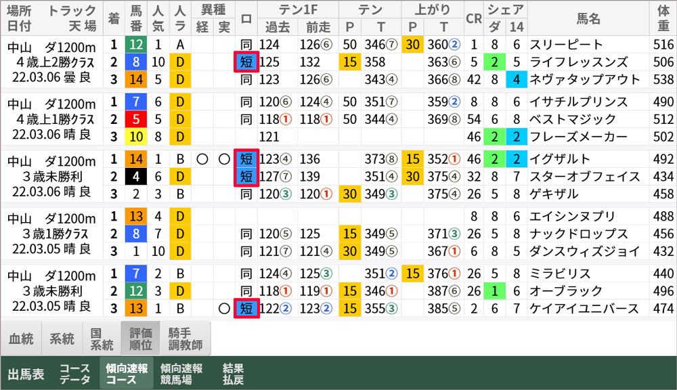Click highlighted 30 in スリーピート 上がり P
677x390 pixels.
coord(412,45)
